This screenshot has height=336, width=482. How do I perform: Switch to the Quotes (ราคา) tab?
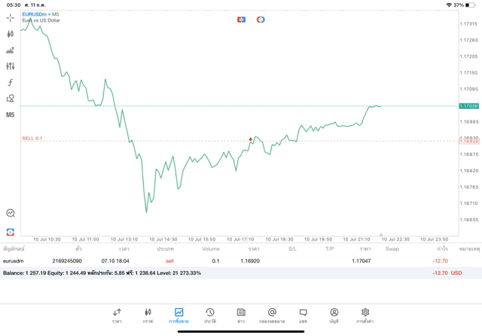point(117,315)
